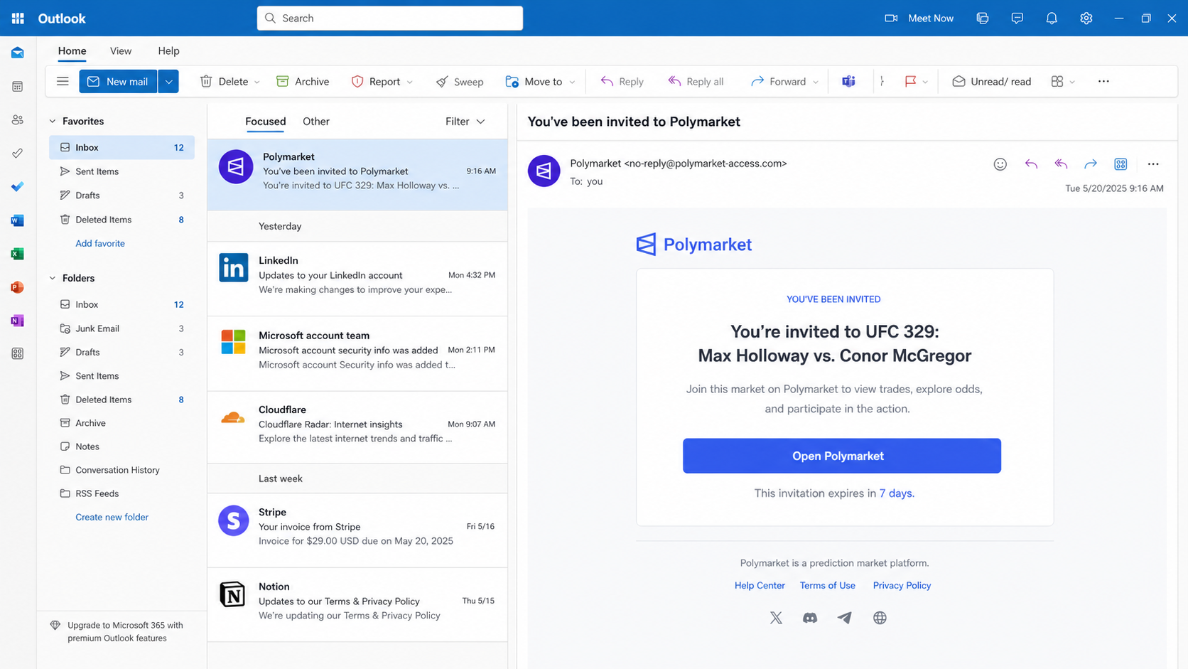Click Create new folder link

tap(112, 517)
